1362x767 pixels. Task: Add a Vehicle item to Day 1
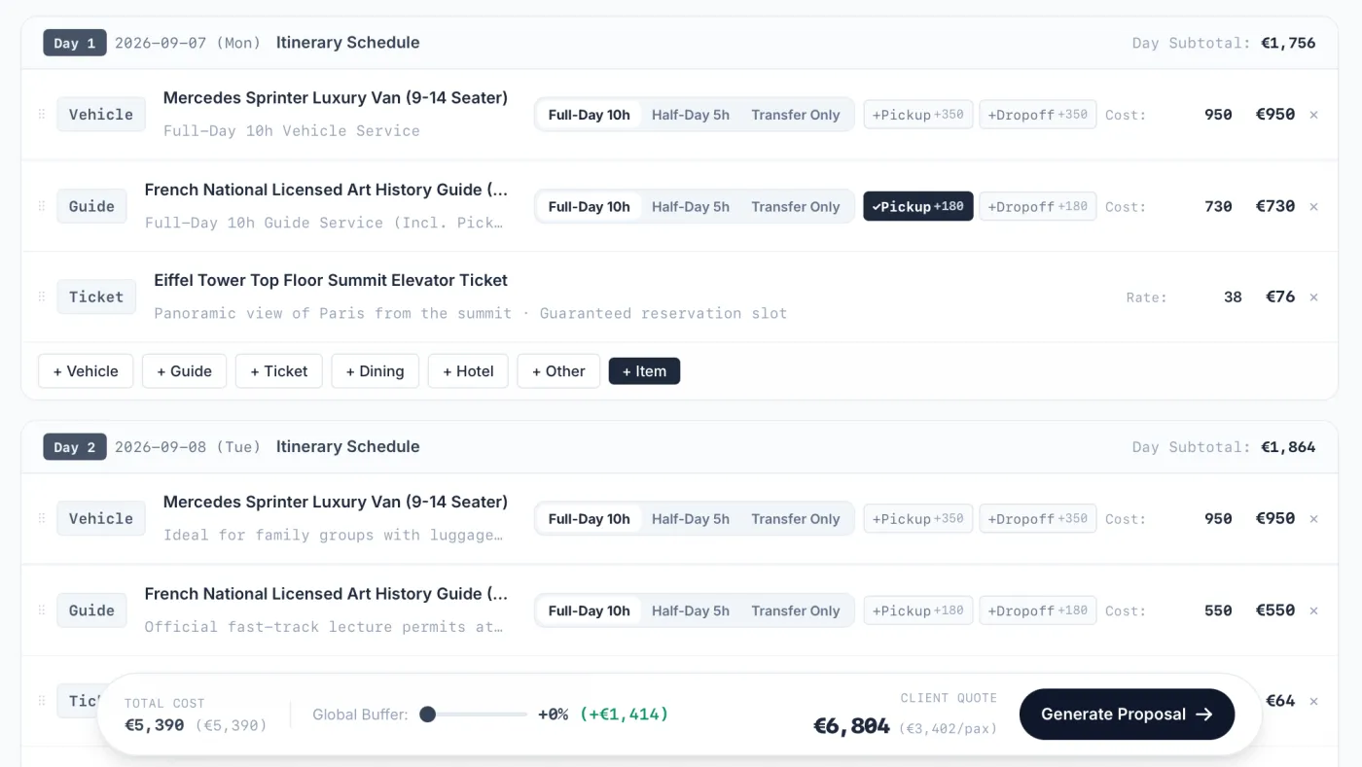pyautogui.click(x=86, y=371)
